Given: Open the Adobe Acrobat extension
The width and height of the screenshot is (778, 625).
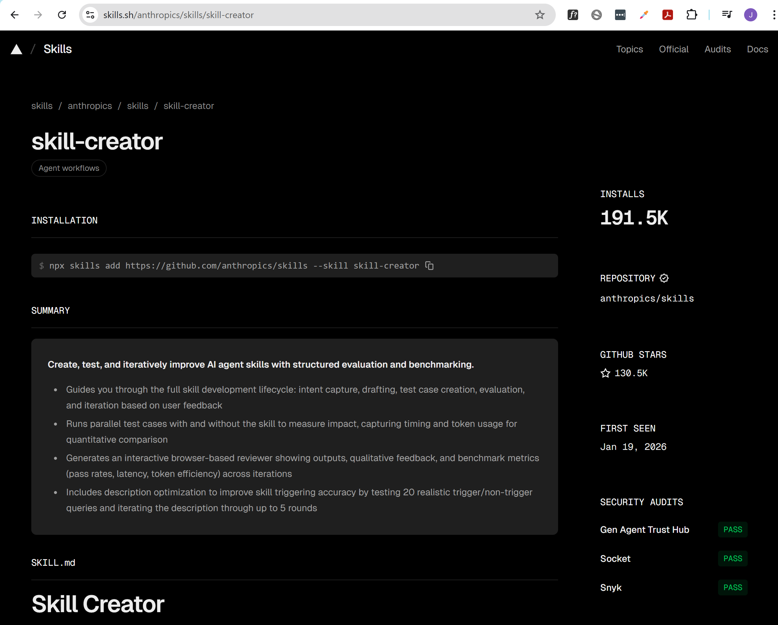Looking at the screenshot, I should point(668,15).
